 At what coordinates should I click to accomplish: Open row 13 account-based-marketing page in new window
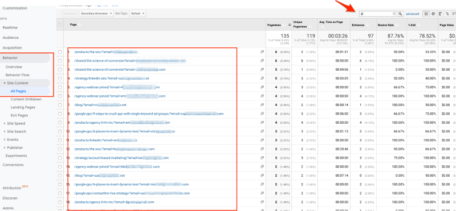pyautogui.click(x=262, y=158)
